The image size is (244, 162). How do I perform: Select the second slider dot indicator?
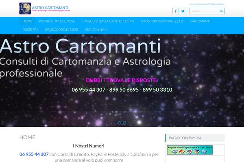point(124,123)
